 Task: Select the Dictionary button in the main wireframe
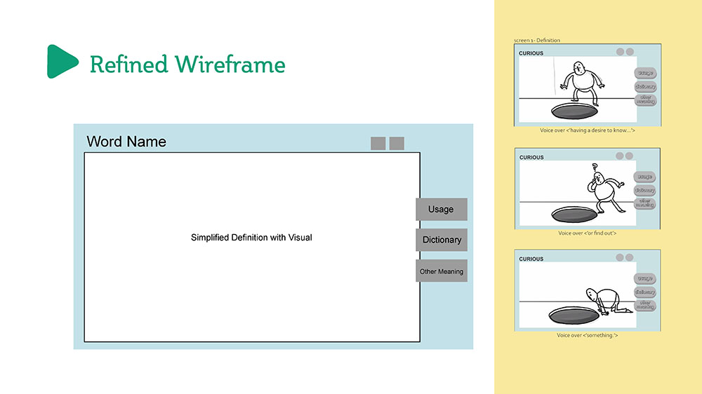(x=441, y=240)
